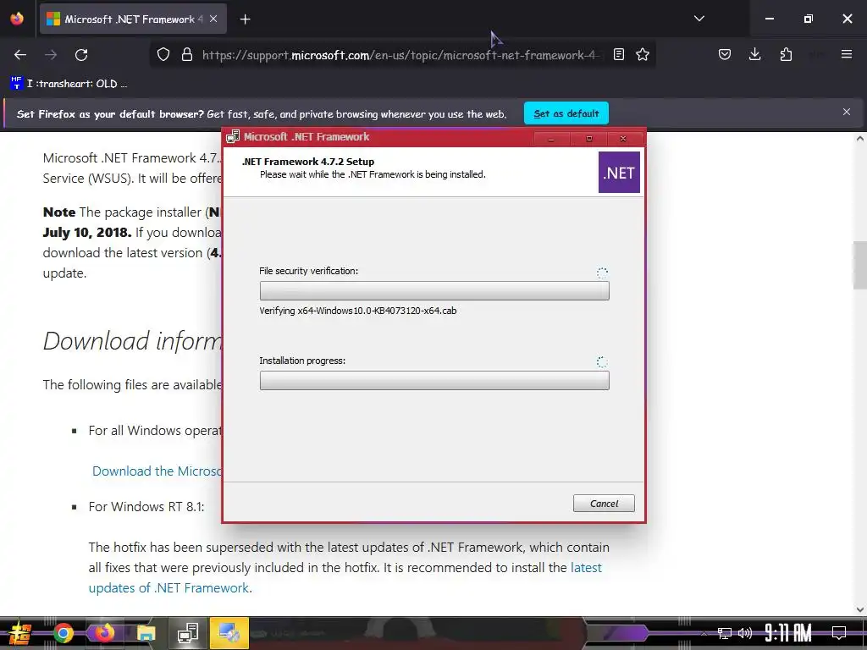The image size is (867, 650).
Task: Click the Verifying x64-Windows10.0-KB4073120-x64.cab text
Action: [358, 311]
